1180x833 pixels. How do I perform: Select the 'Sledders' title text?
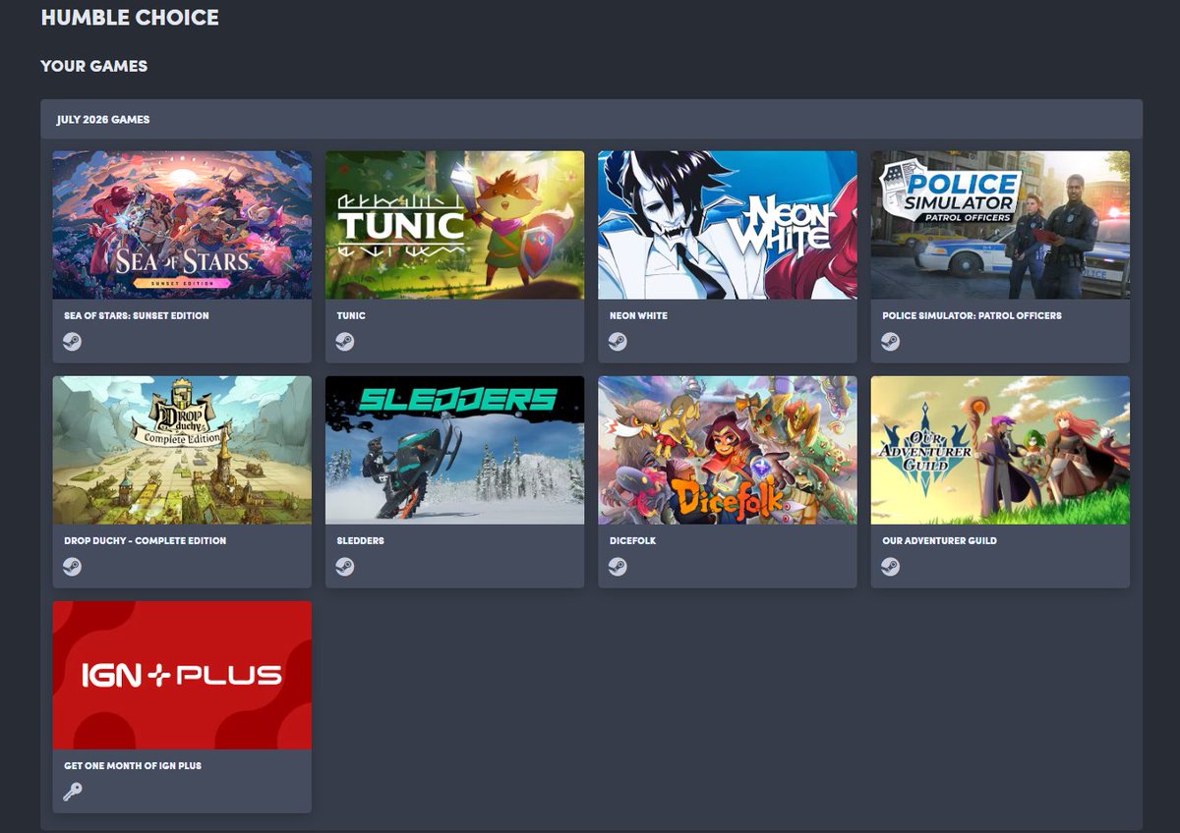coord(360,541)
